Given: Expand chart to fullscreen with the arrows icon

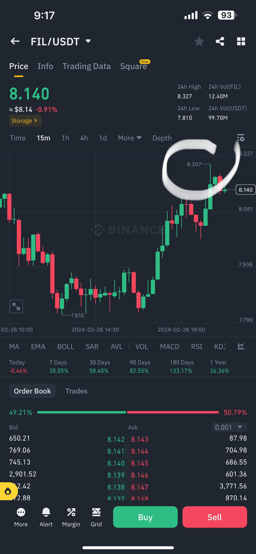Looking at the screenshot, I should pos(16,306).
